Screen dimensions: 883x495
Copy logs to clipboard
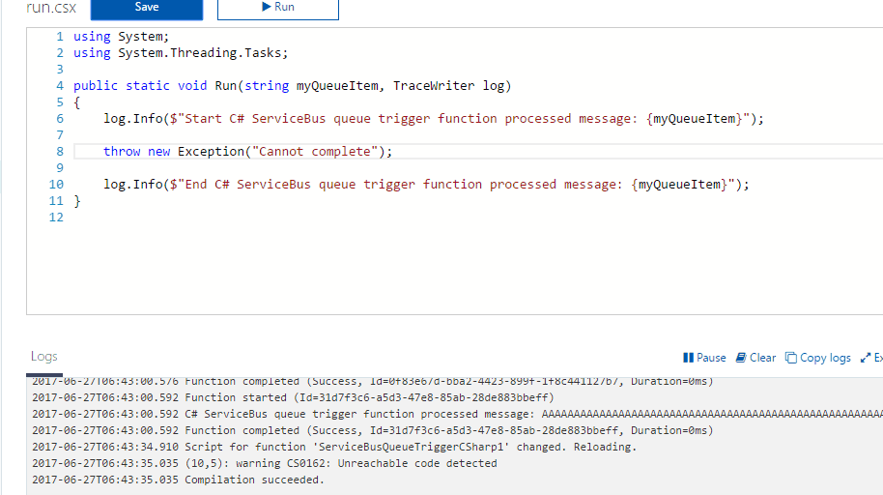click(x=818, y=358)
